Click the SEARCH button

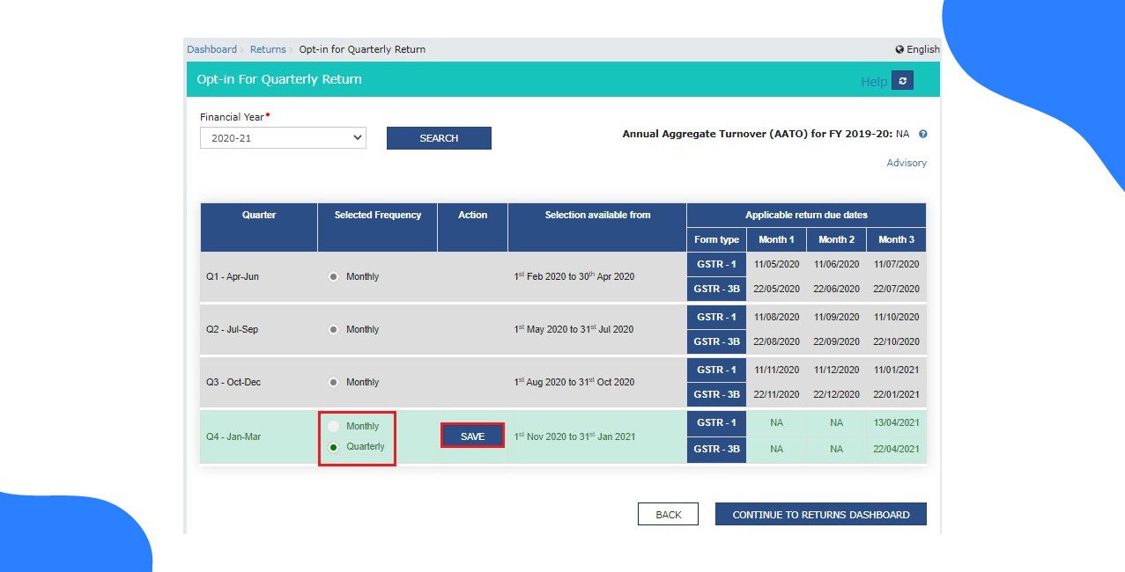[x=439, y=137]
